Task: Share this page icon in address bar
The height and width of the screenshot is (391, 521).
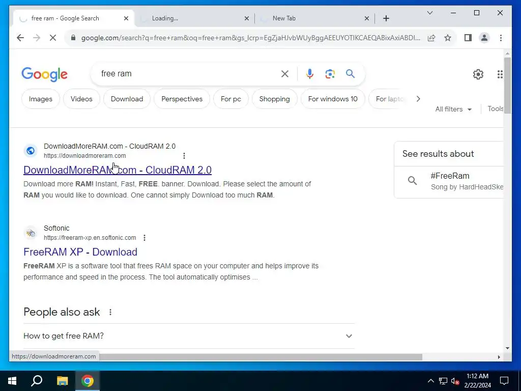Action: (x=431, y=38)
